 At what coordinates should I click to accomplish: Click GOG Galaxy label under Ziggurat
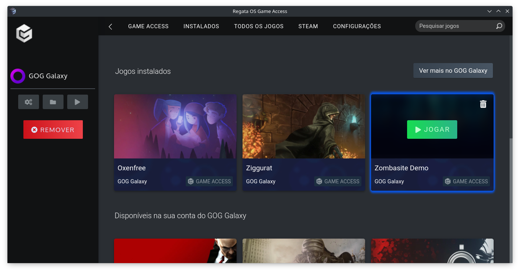click(261, 181)
